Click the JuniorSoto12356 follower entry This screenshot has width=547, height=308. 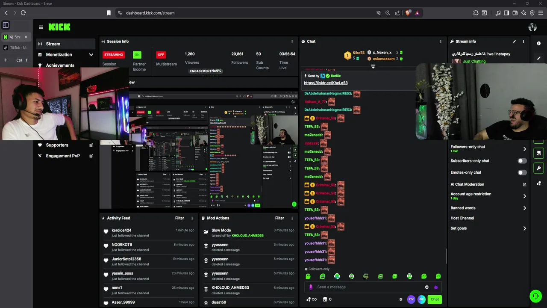[x=149, y=261]
